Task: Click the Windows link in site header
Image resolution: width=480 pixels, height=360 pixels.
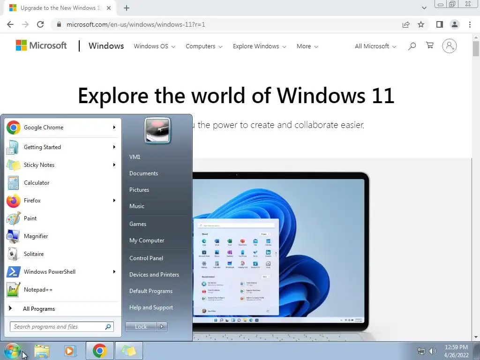Action: coord(106,46)
